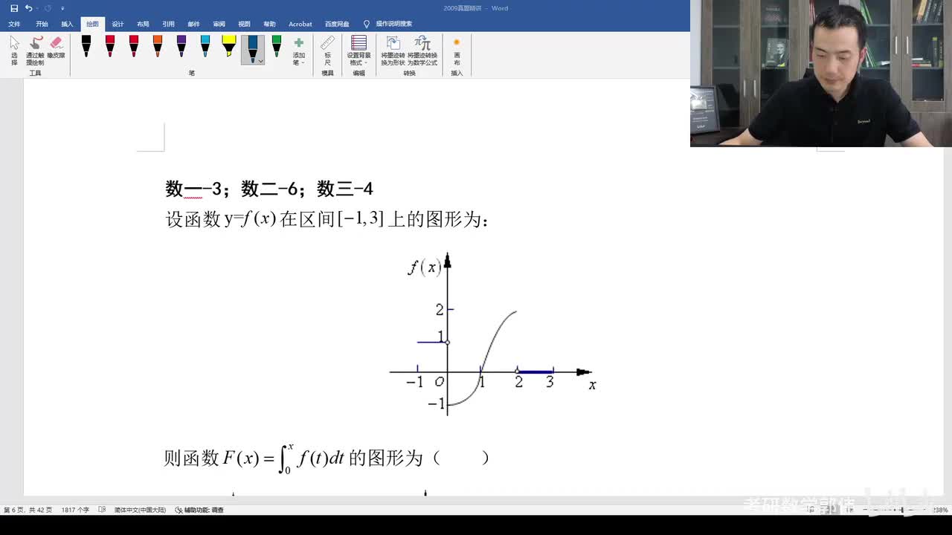Open the 文件 menu

[x=14, y=24]
